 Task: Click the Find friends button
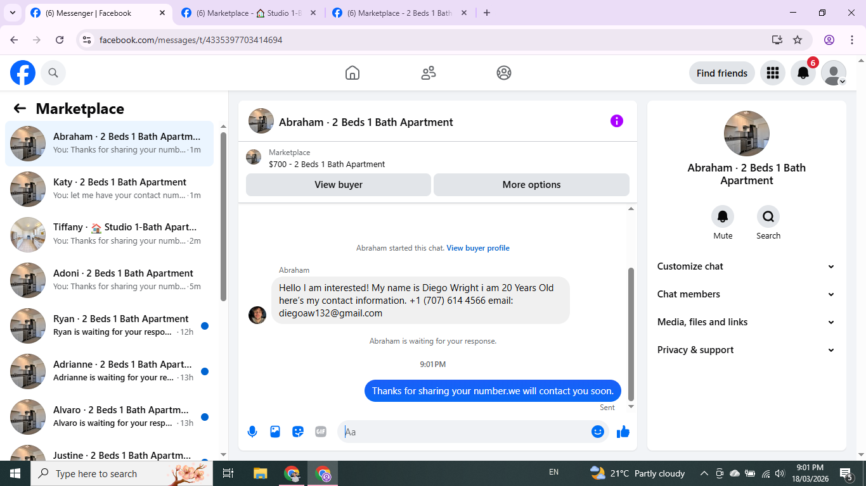(x=722, y=73)
